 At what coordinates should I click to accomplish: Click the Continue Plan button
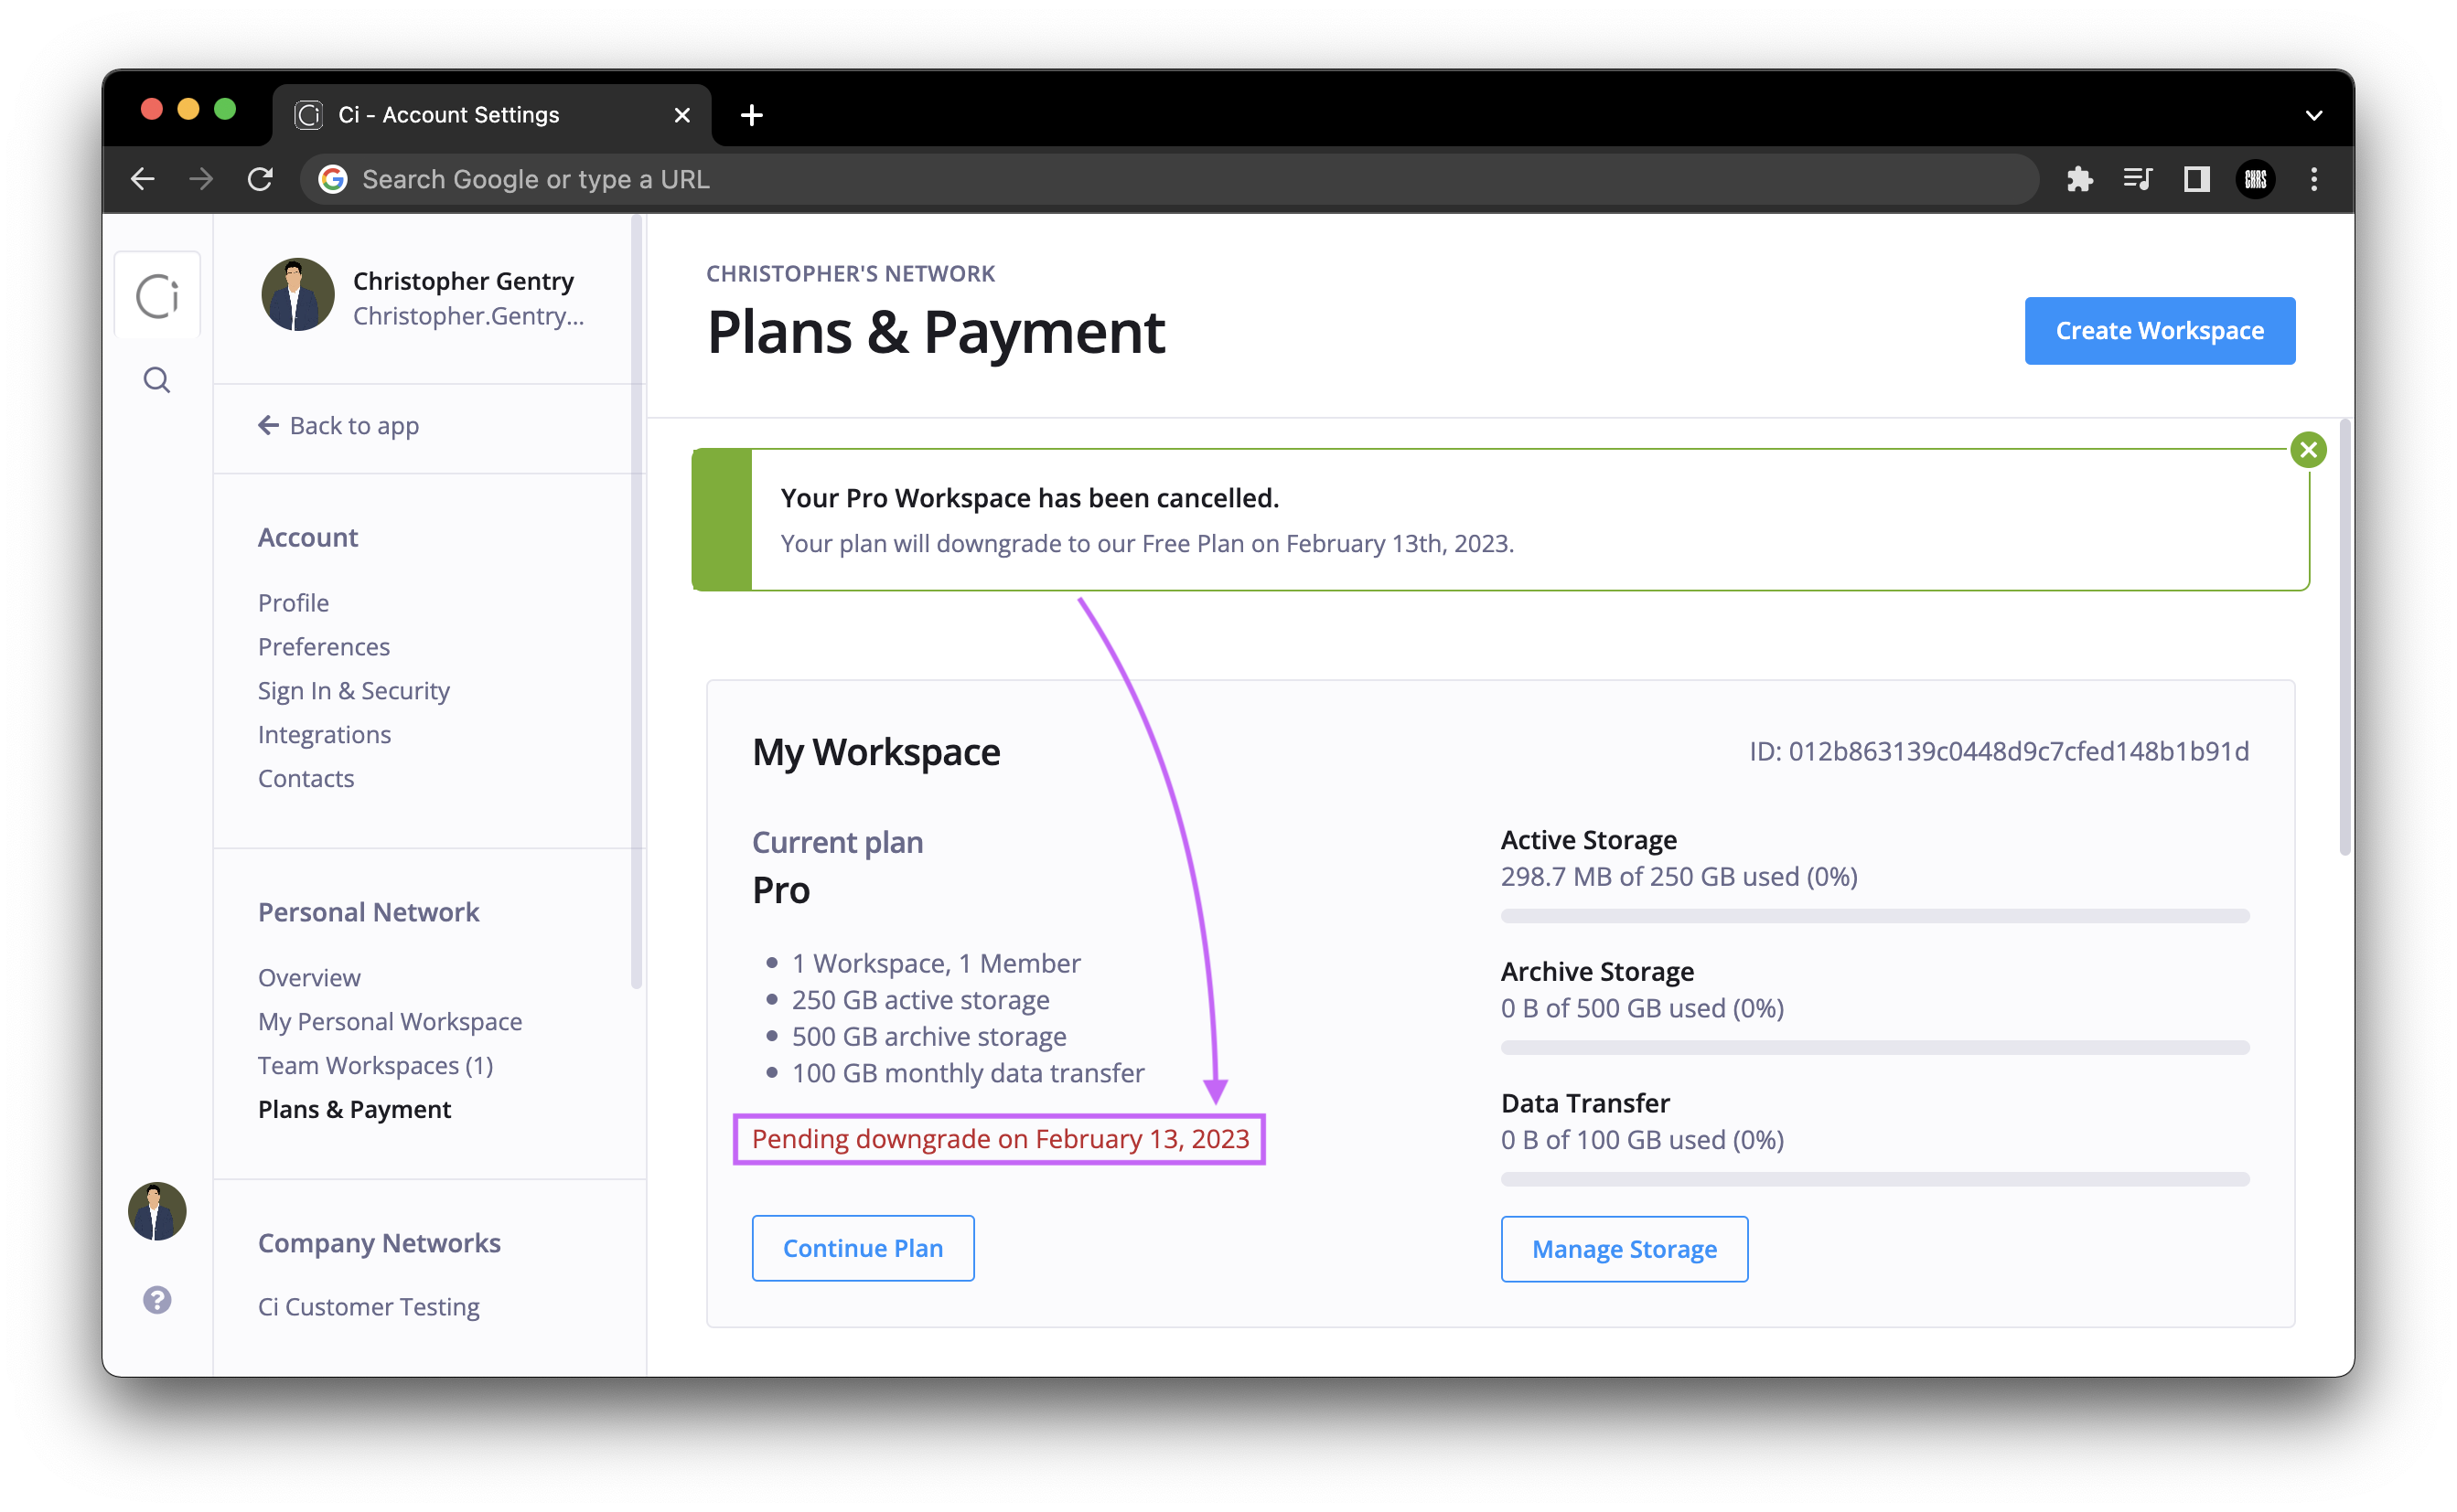tap(863, 1247)
